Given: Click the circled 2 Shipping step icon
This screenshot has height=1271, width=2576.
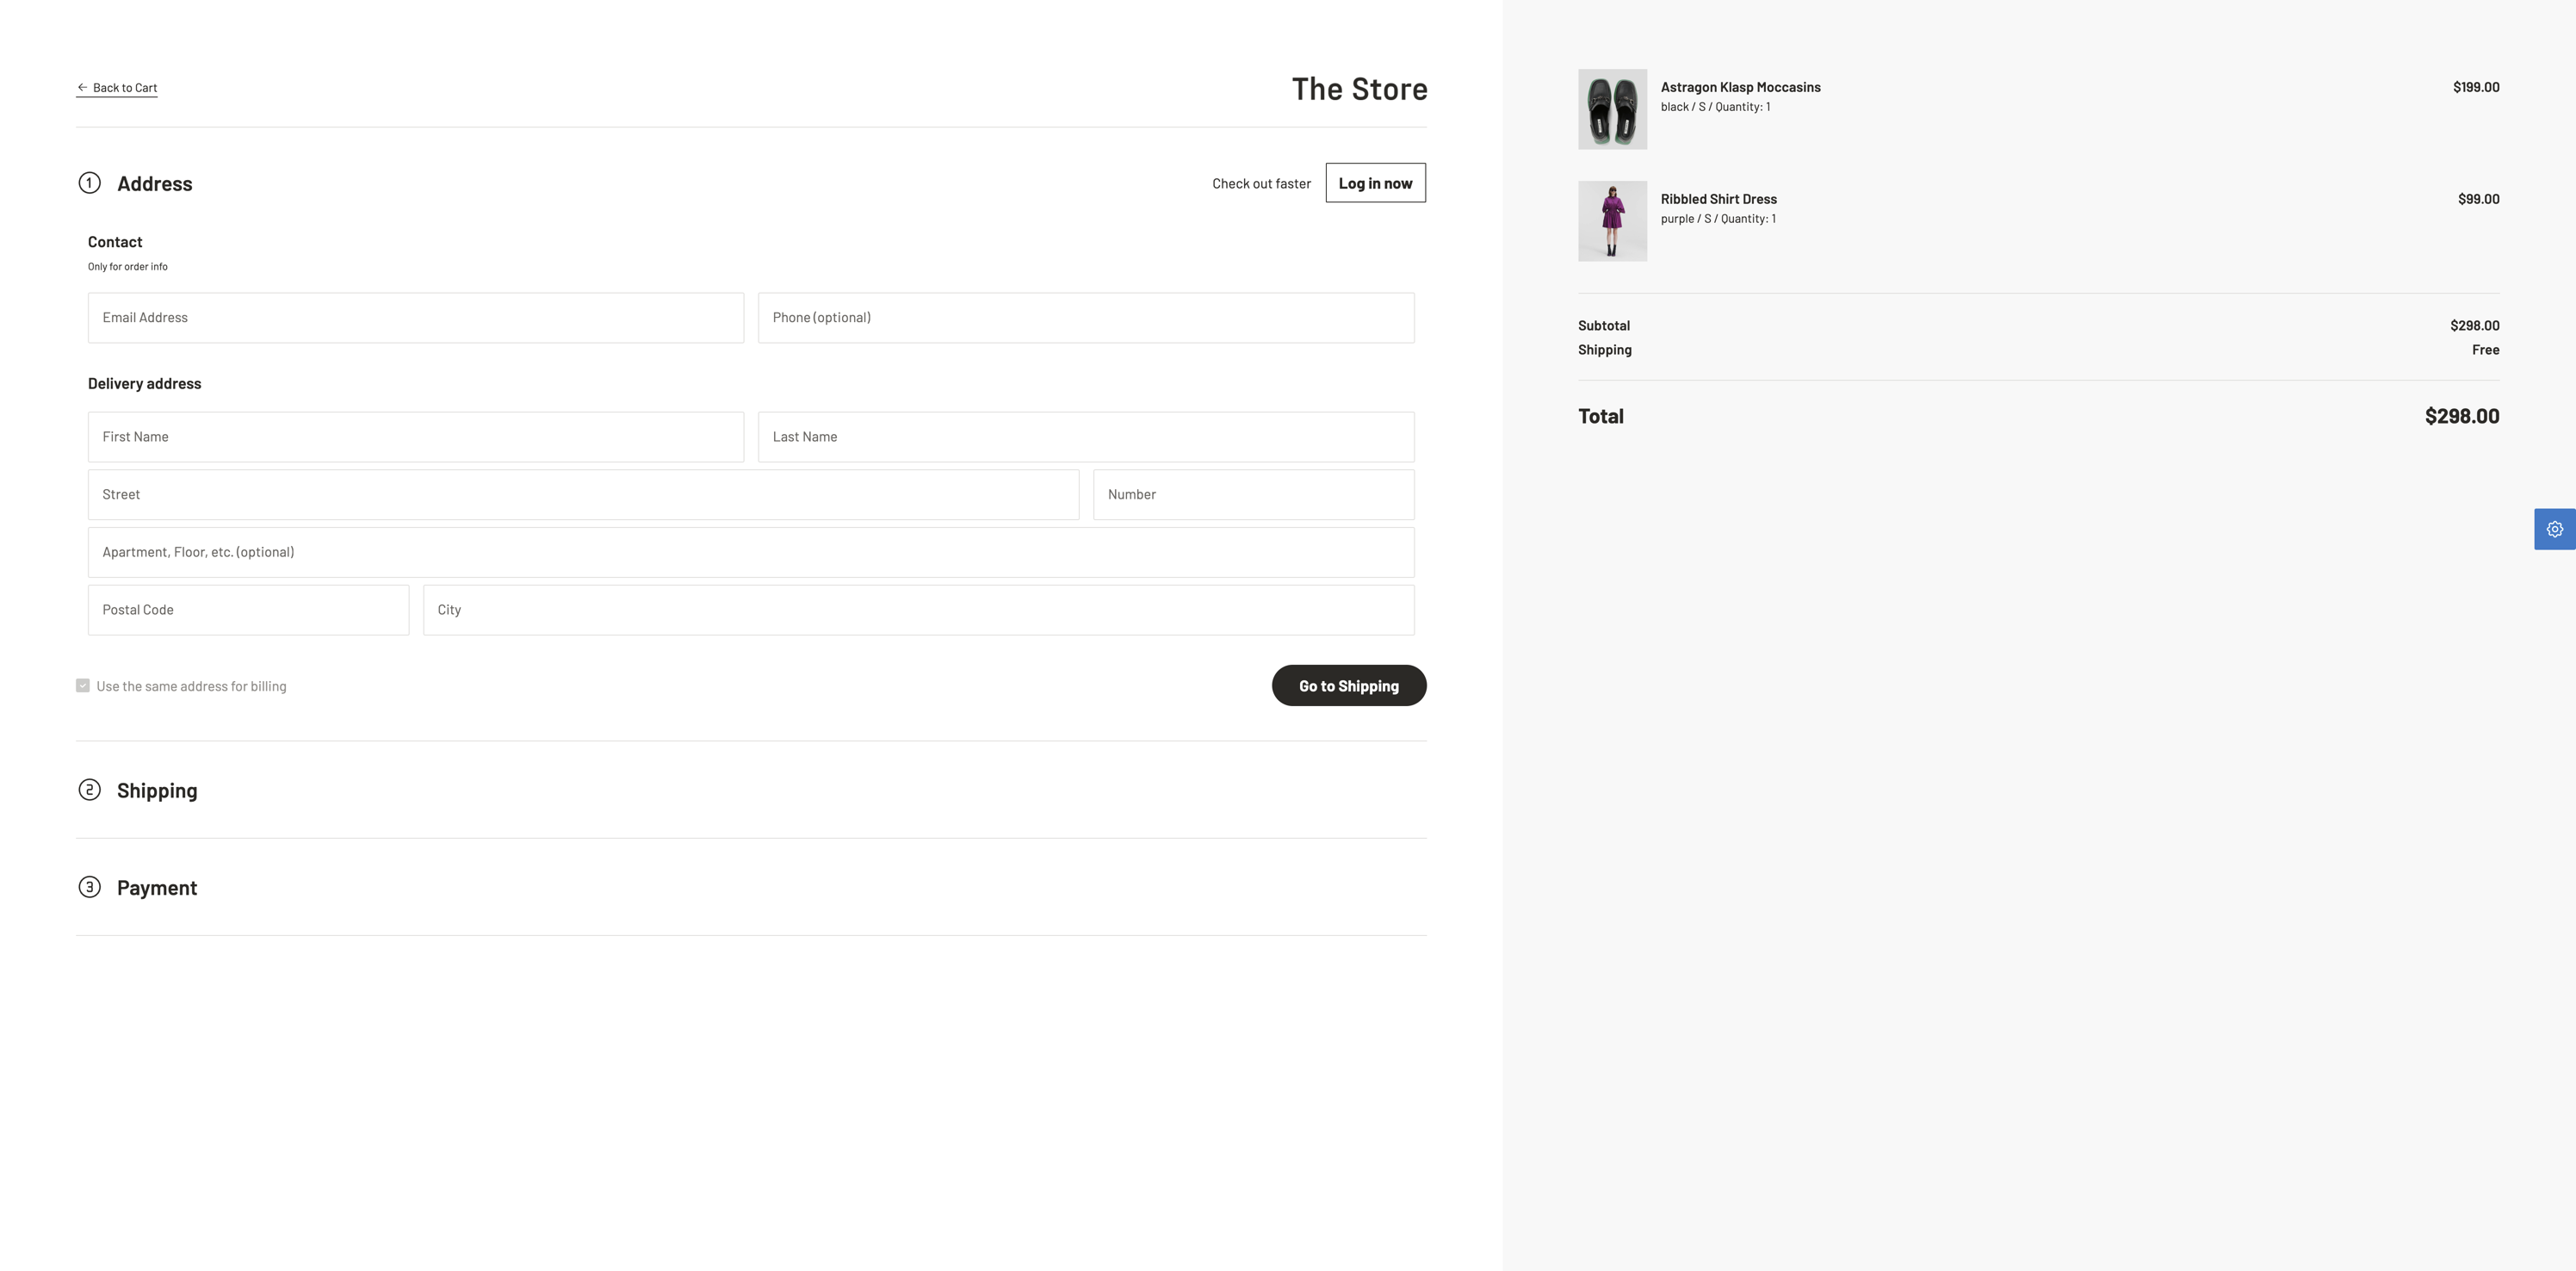Looking at the screenshot, I should coord(89,790).
